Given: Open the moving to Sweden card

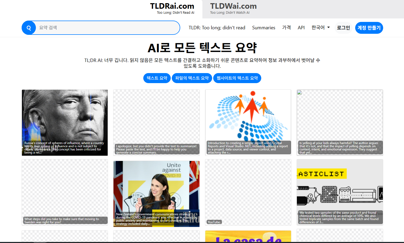Looking at the screenshot, I should coord(65,192).
